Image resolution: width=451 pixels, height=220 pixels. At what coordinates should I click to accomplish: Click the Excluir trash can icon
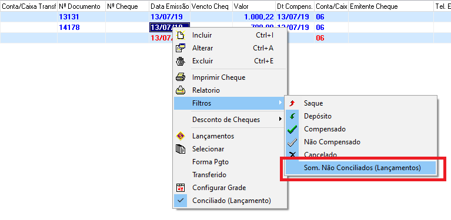click(181, 61)
